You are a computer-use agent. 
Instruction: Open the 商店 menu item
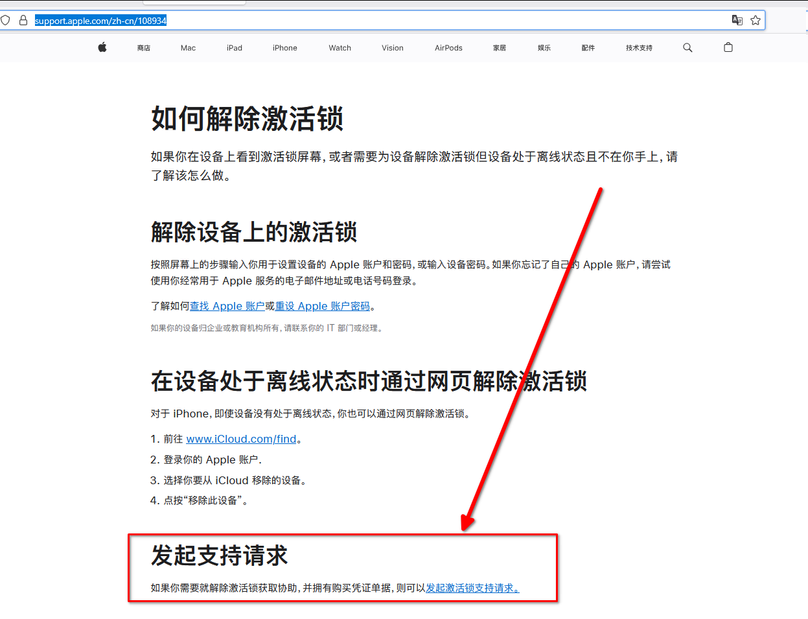click(144, 48)
